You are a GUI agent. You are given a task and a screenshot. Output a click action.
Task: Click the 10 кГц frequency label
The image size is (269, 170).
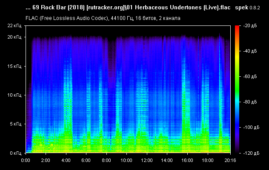coord(14,95)
